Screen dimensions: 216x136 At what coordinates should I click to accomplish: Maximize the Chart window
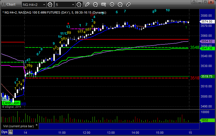[205, 2]
